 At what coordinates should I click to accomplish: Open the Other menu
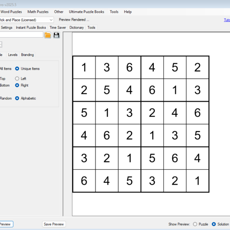coord(59,12)
